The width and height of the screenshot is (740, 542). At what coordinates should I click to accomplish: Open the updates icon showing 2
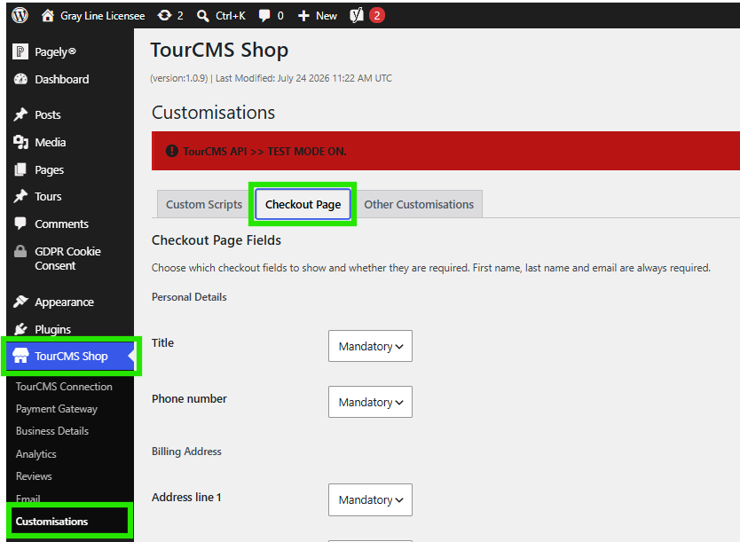164,16
